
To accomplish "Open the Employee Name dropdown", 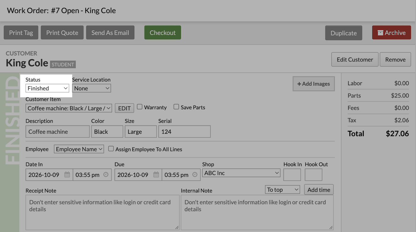I will (79, 149).
